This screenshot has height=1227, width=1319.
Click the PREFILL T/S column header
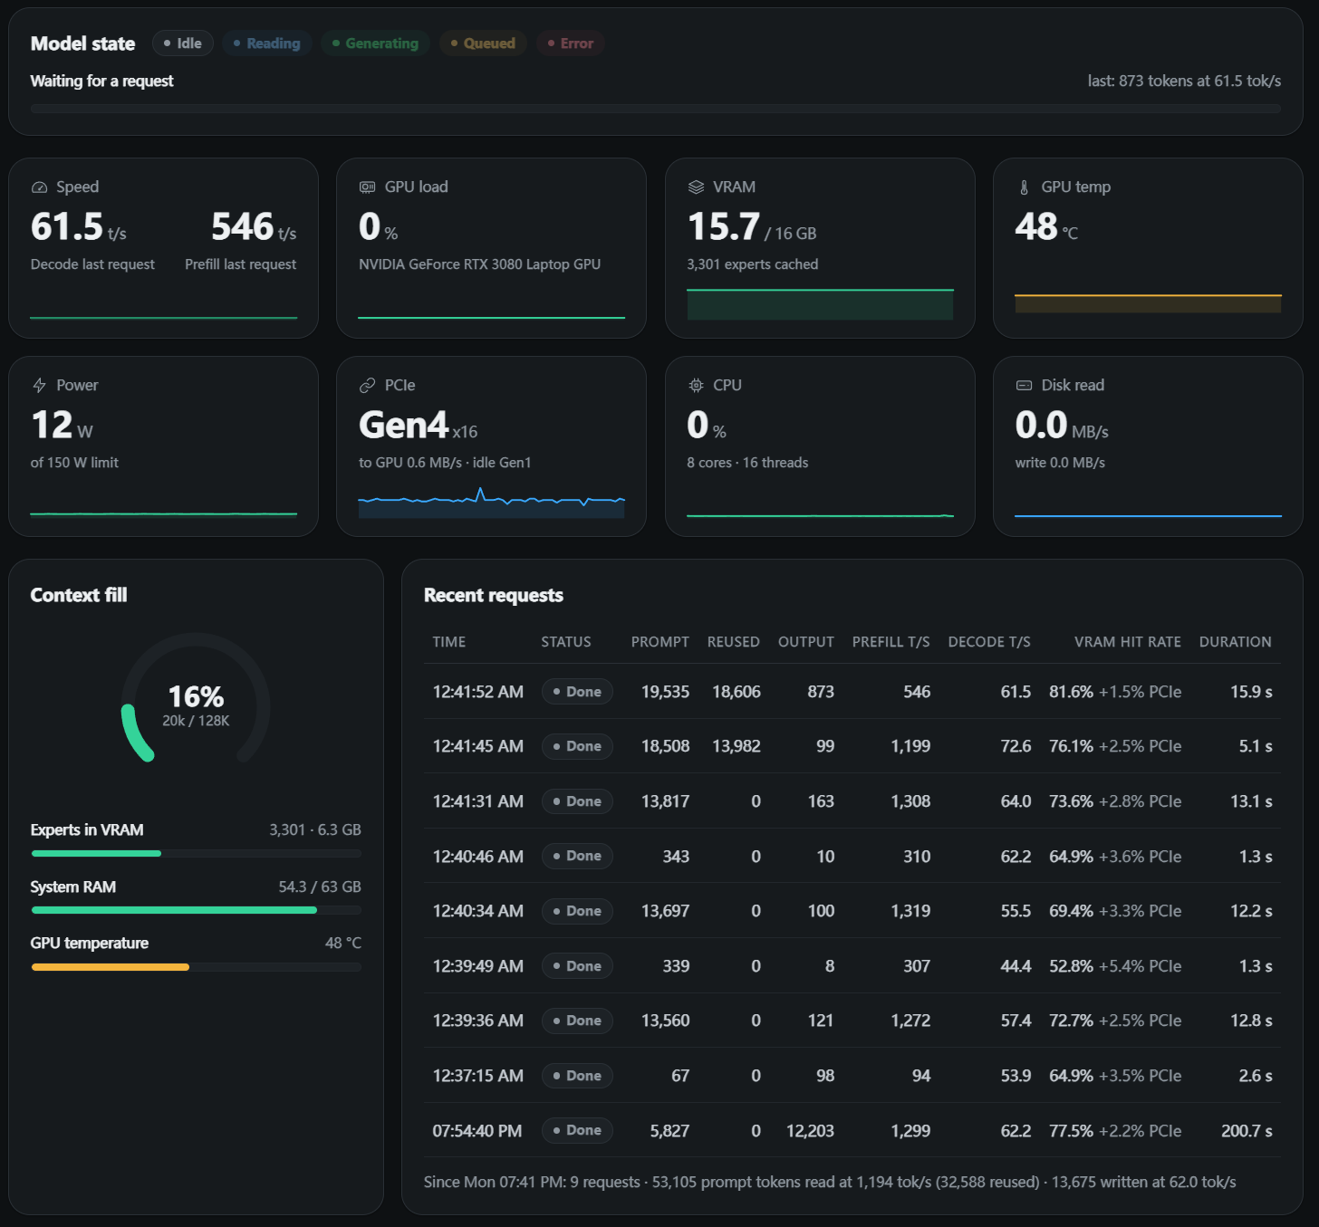891,642
